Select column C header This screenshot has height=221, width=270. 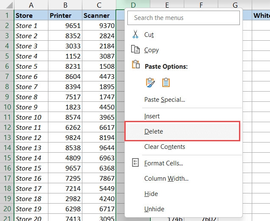[x=99, y=5]
